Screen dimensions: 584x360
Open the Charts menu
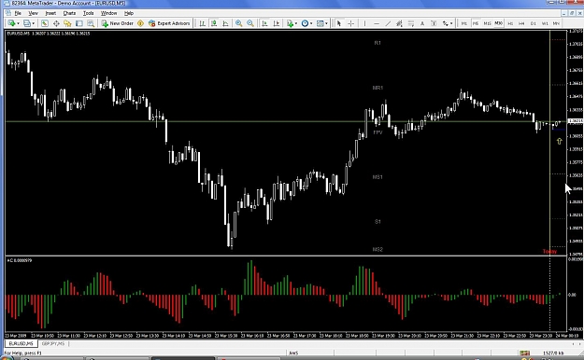[x=69, y=13]
